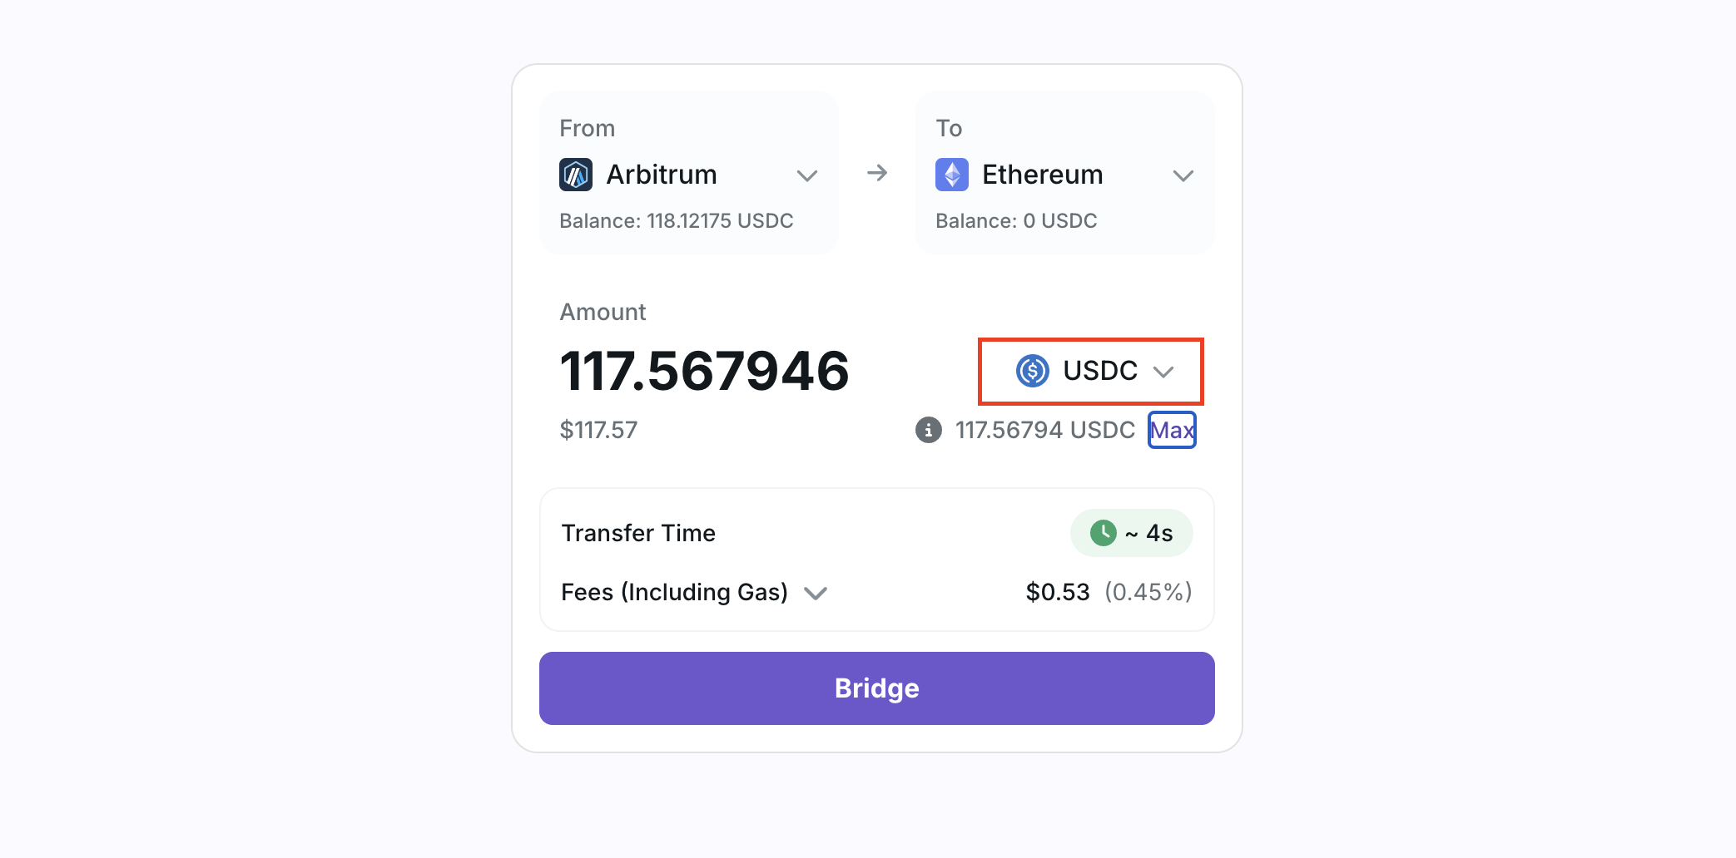Expand the Fees (Including Gas) details
Image resolution: width=1736 pixels, height=858 pixels.
816,593
